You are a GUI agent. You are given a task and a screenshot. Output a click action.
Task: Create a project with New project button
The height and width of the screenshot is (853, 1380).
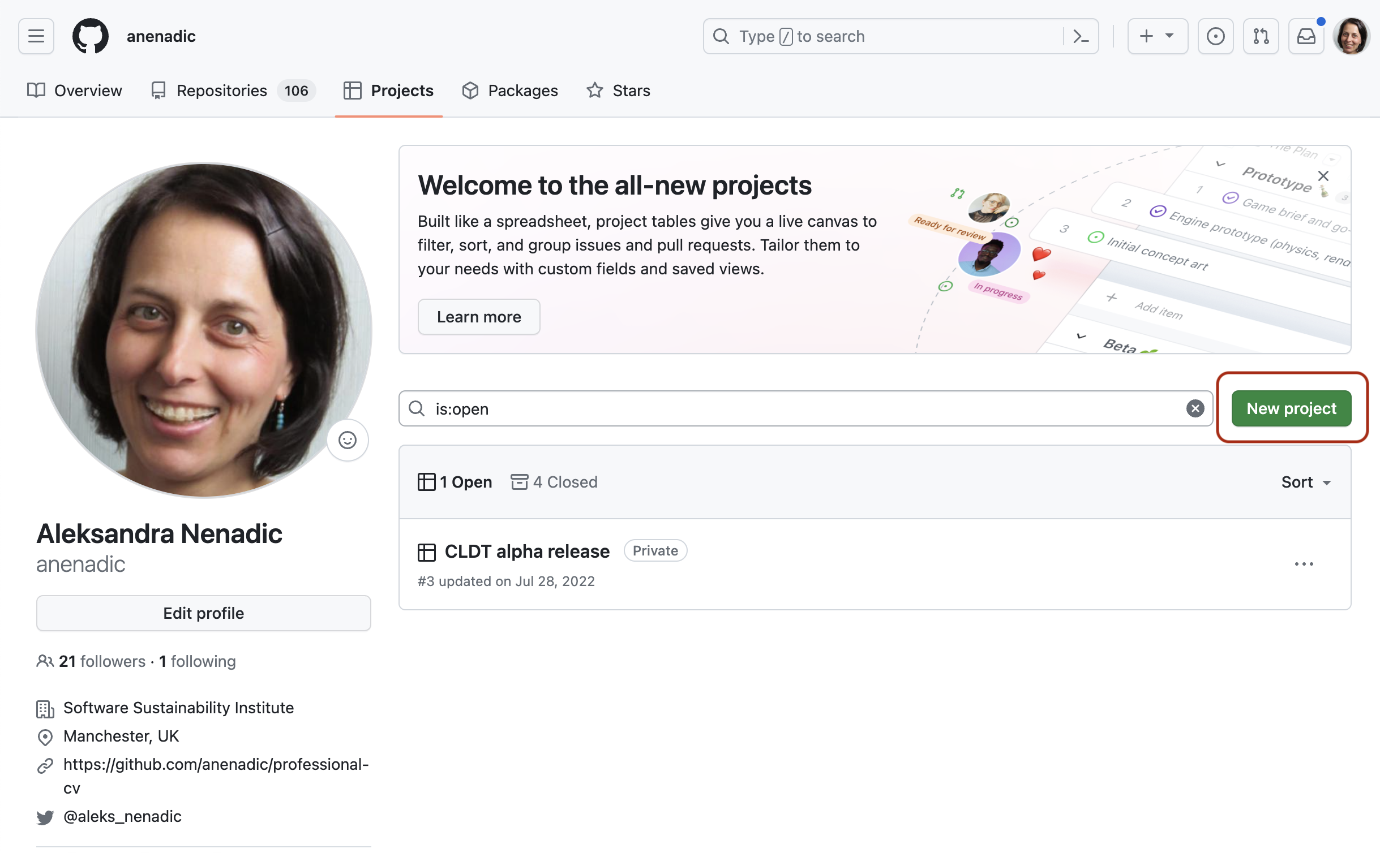tap(1291, 408)
